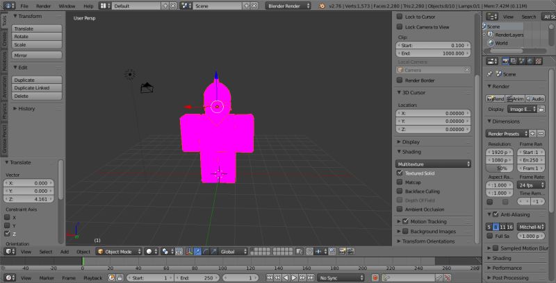This screenshot has width=556, height=283.
Task: Click the 3D View editor type icon
Action: pos(10,252)
